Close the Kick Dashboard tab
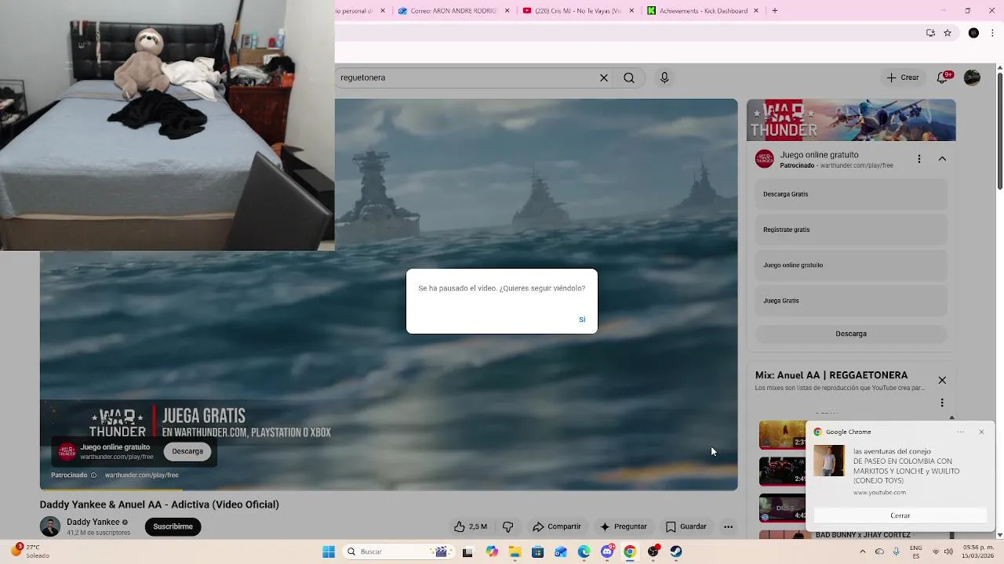1004x564 pixels. tap(756, 11)
